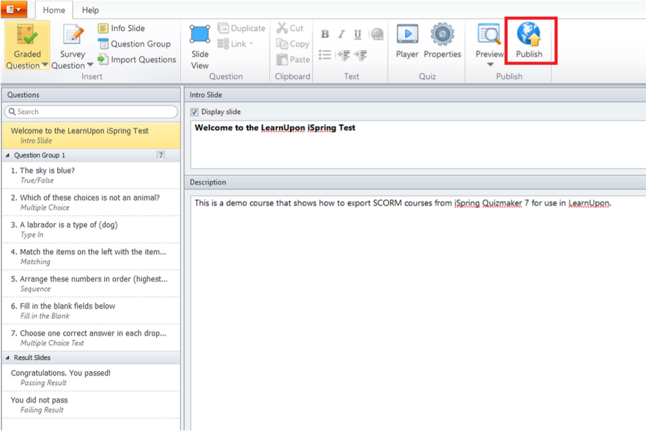Image resolution: width=646 pixels, height=431 pixels.
Task: Select question 2 about animal choices
Action: [x=91, y=202]
